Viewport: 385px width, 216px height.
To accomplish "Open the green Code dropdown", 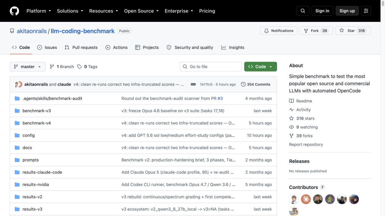I will coord(261,67).
